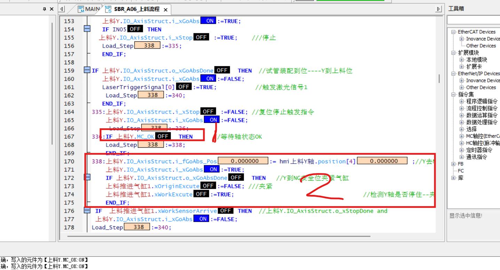Screen dimensions: 500x270
Task: Expand the 程序逻辑指令 tree node
Action: (x=462, y=101)
